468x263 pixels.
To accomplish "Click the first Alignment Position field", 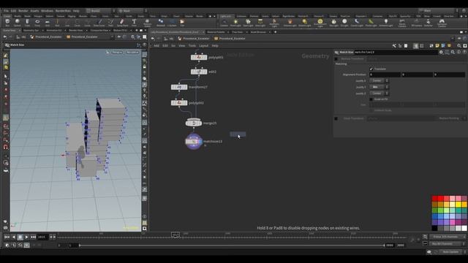I will tap(385, 75).
